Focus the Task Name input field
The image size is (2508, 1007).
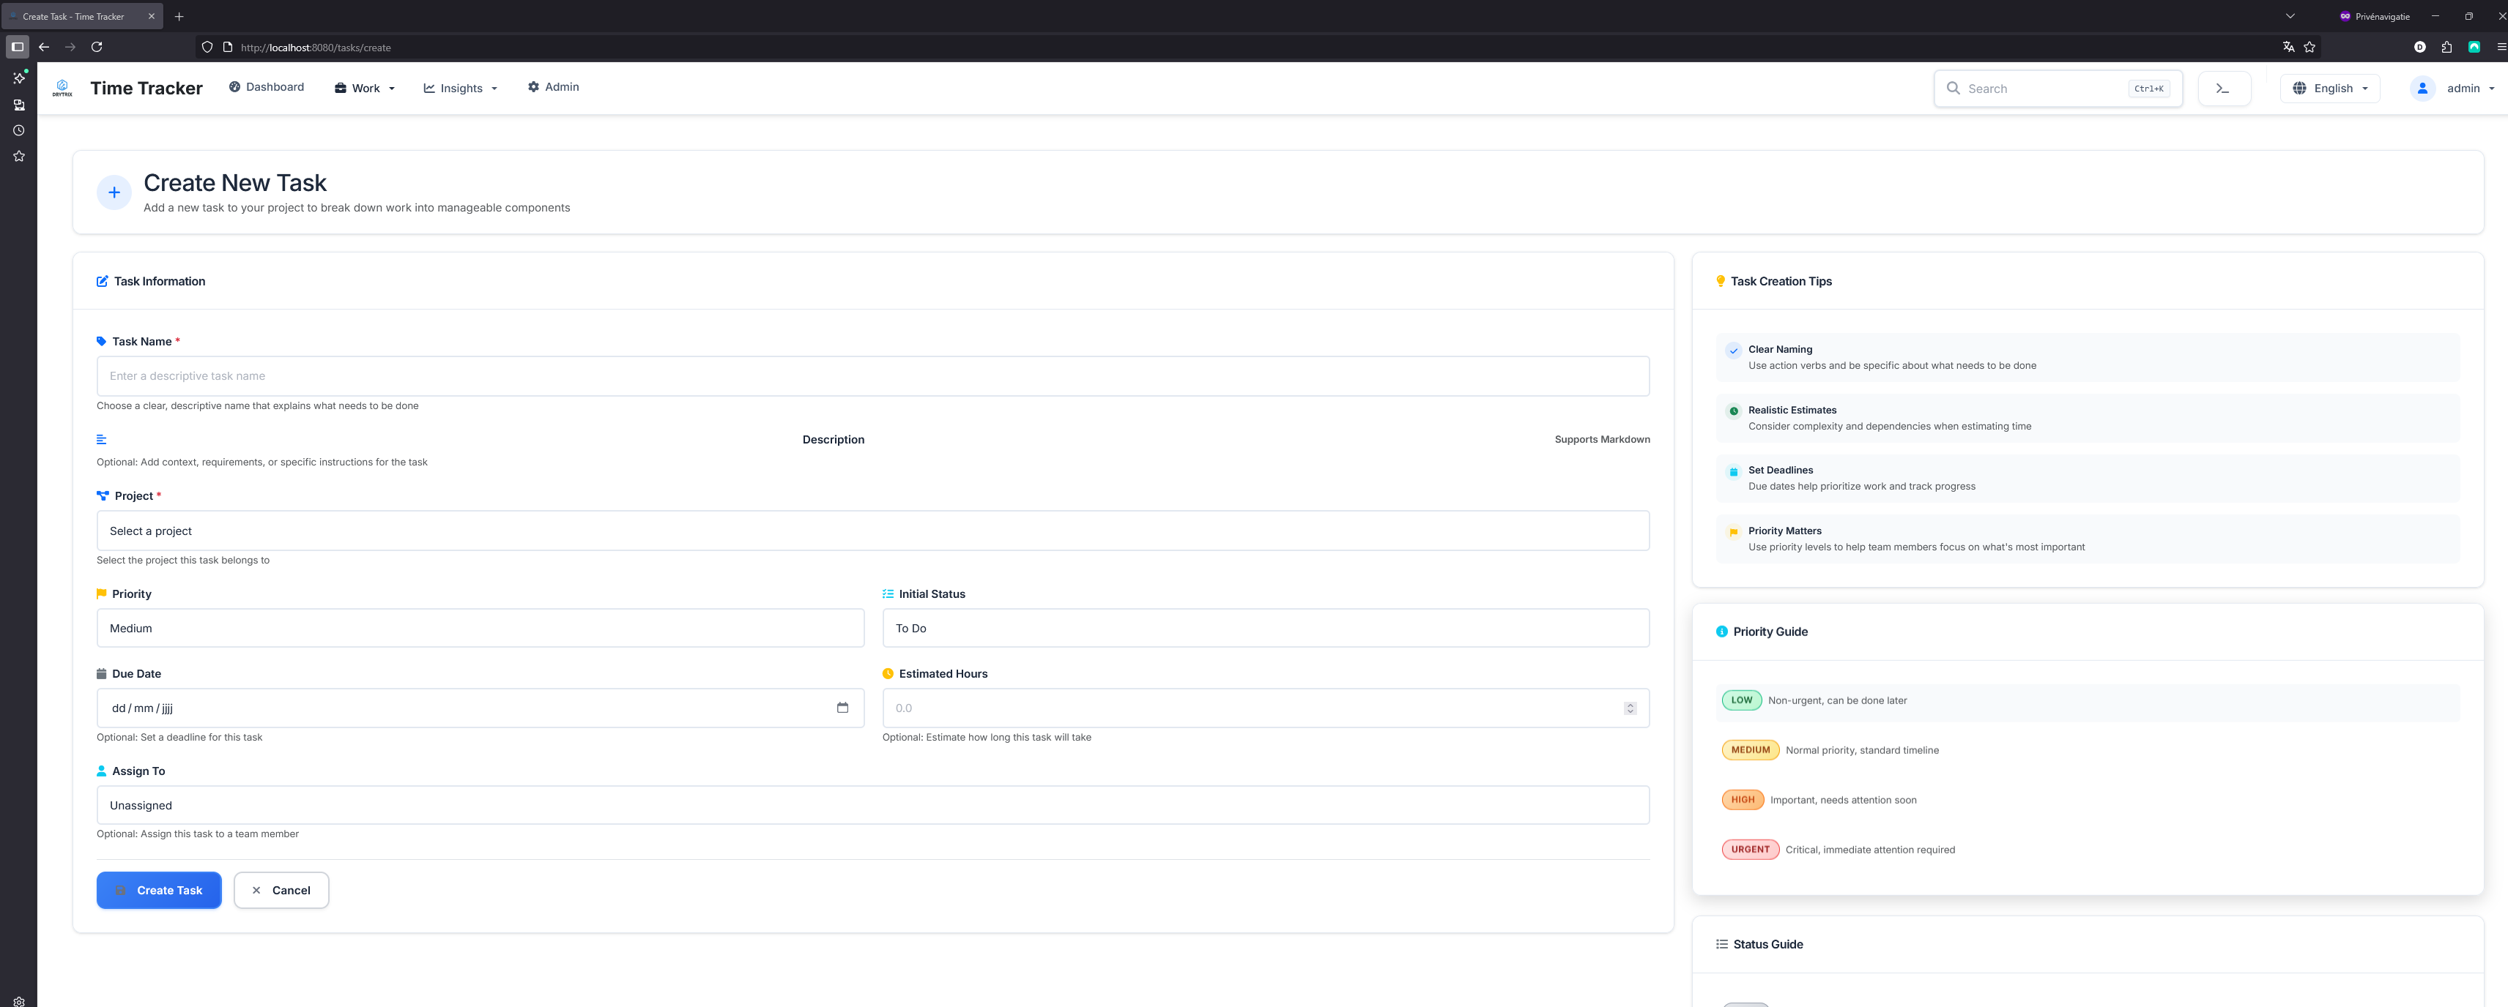(x=872, y=375)
